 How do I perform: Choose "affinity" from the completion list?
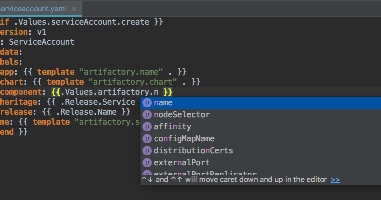[x=172, y=127]
